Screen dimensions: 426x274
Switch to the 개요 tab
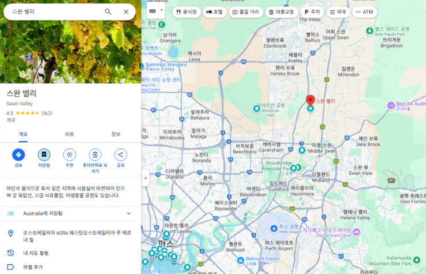[23, 134]
